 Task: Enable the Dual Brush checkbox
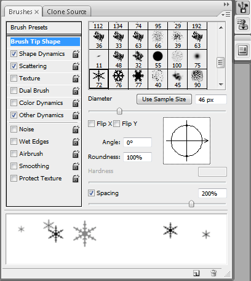[14, 91]
